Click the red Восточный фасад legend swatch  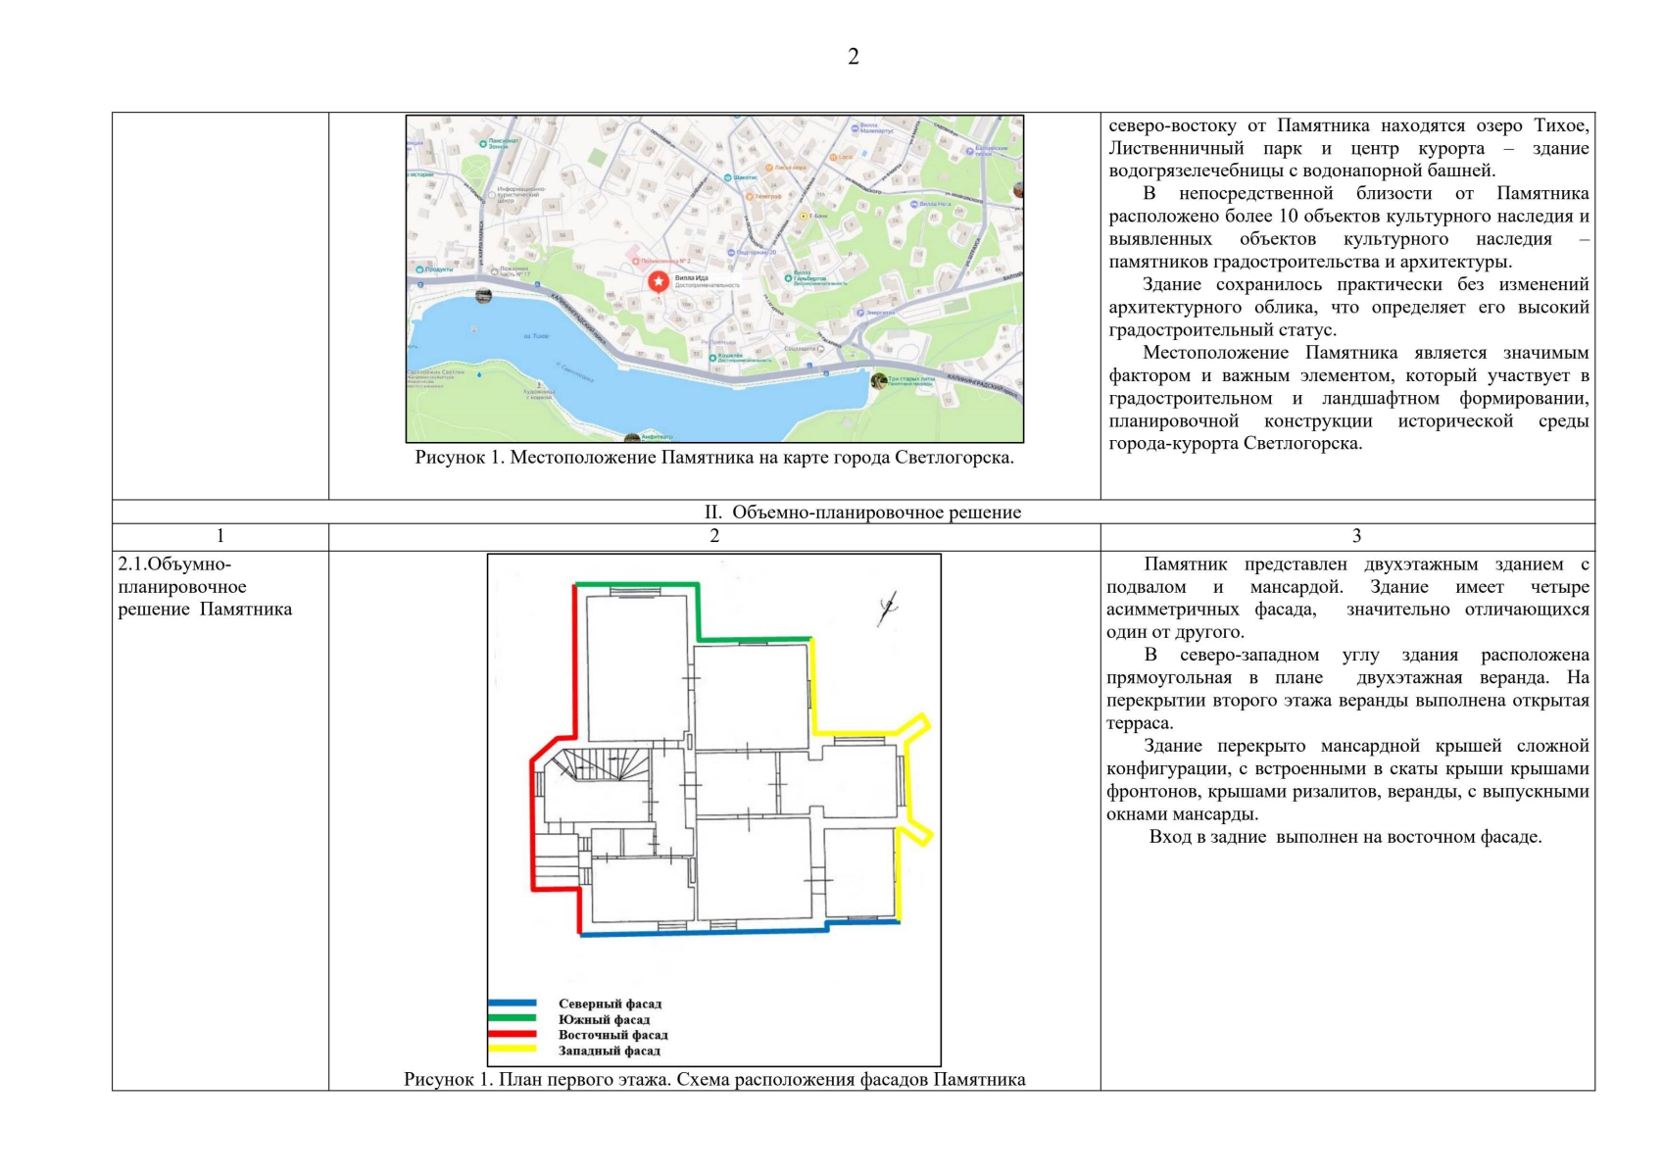[x=513, y=1034]
